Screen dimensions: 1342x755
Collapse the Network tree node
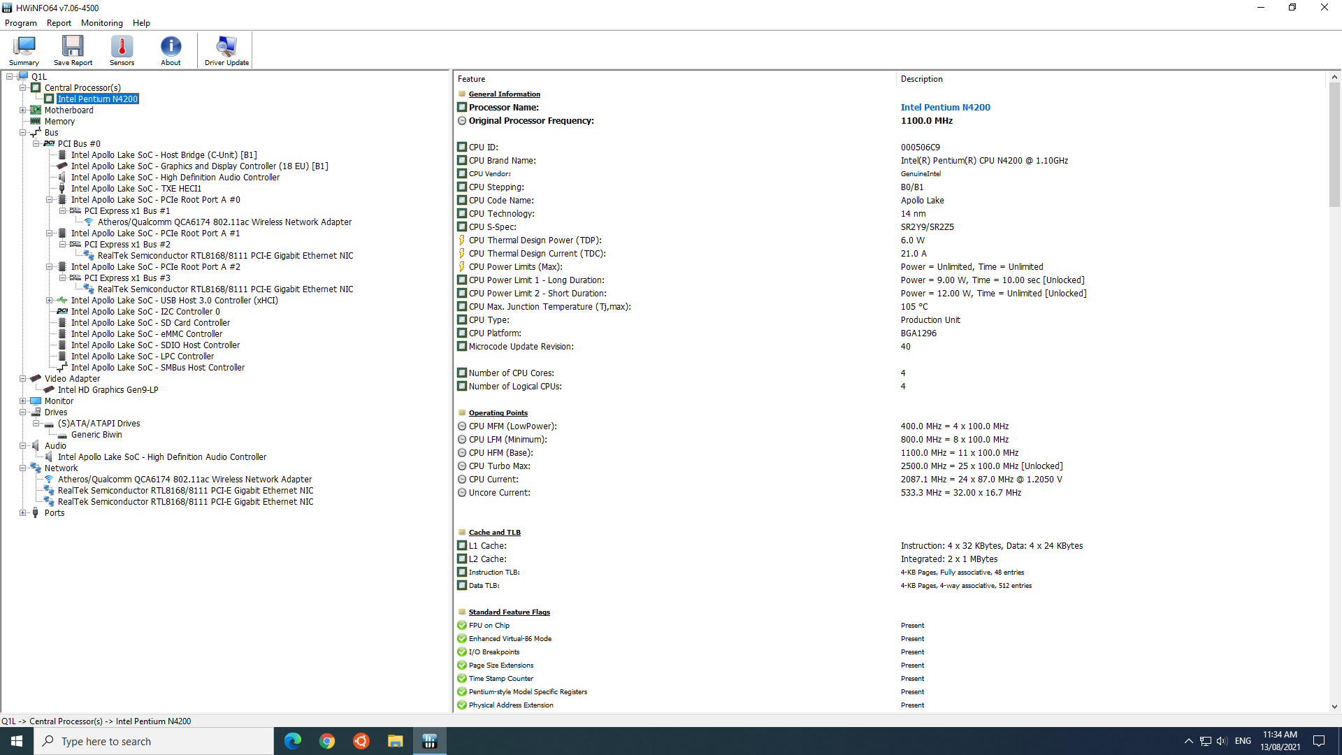pyautogui.click(x=23, y=468)
